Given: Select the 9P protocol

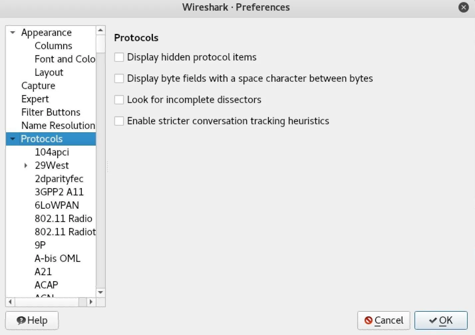Looking at the screenshot, I should coord(40,245).
